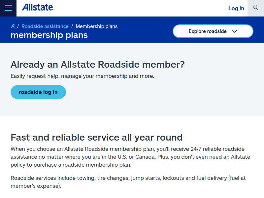The image size is (264, 198).
Task: Tap the hamburger menu in dark header corner
Action: 8,8
